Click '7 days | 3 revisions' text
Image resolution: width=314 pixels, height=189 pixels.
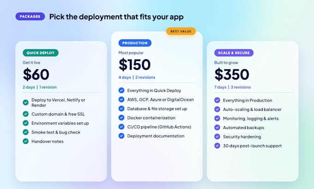(232, 87)
